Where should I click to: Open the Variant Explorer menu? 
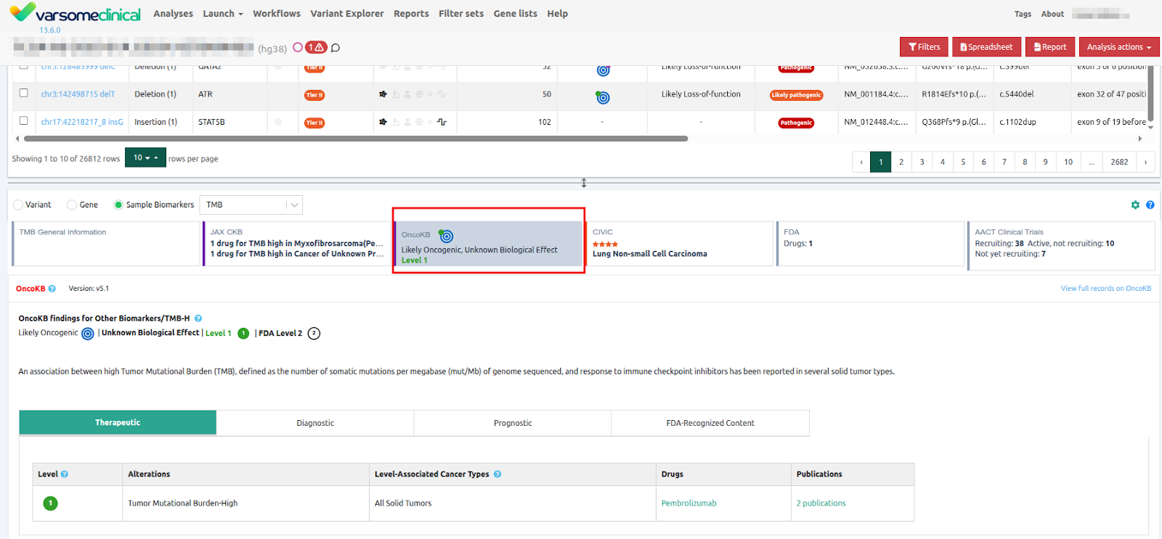346,14
